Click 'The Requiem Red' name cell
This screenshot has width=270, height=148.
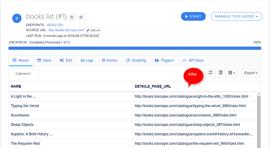pyautogui.click(x=70, y=144)
